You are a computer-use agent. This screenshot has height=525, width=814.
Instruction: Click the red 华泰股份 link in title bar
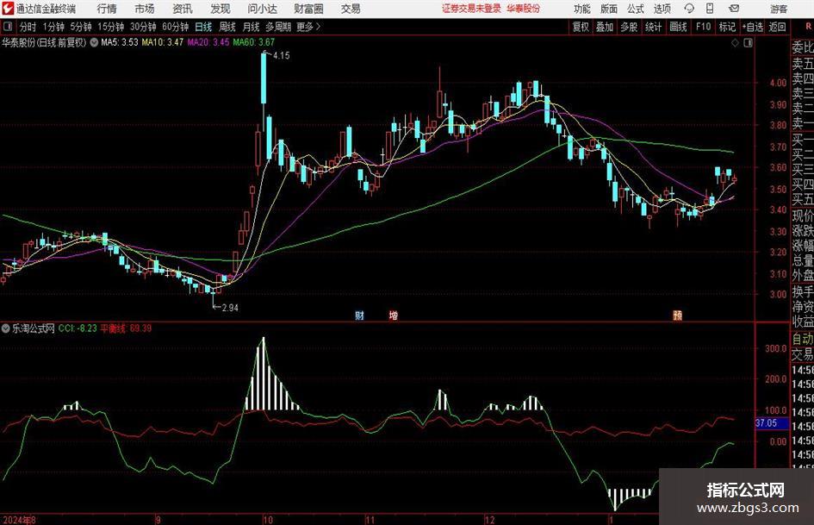[x=523, y=9]
